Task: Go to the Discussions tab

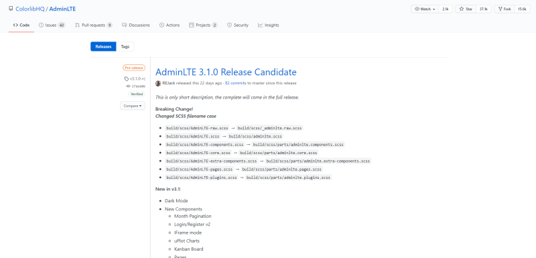Action: point(136,25)
